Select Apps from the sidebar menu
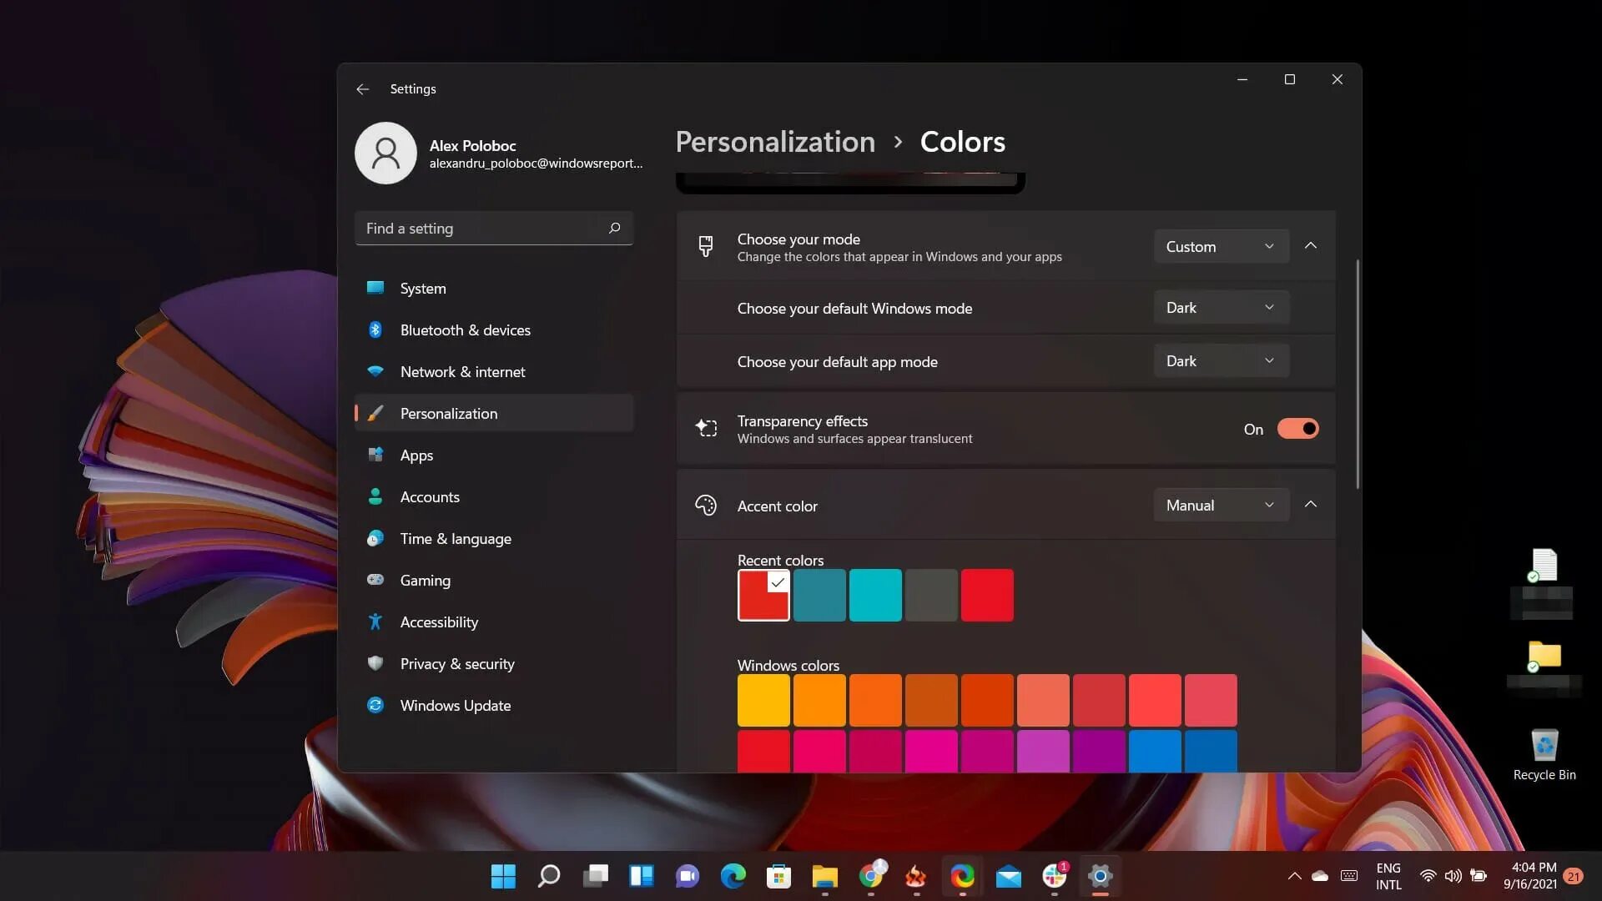Image resolution: width=1602 pixels, height=901 pixels. 416,455
